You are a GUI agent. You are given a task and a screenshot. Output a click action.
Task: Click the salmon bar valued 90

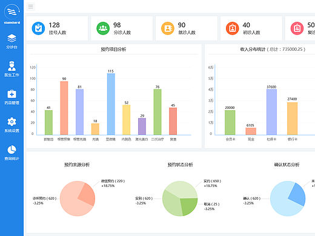[64, 108]
